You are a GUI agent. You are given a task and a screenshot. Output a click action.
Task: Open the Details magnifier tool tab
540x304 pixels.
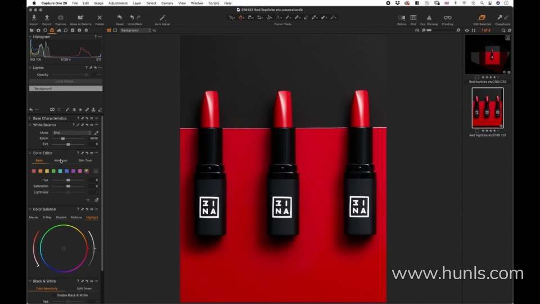click(65, 30)
